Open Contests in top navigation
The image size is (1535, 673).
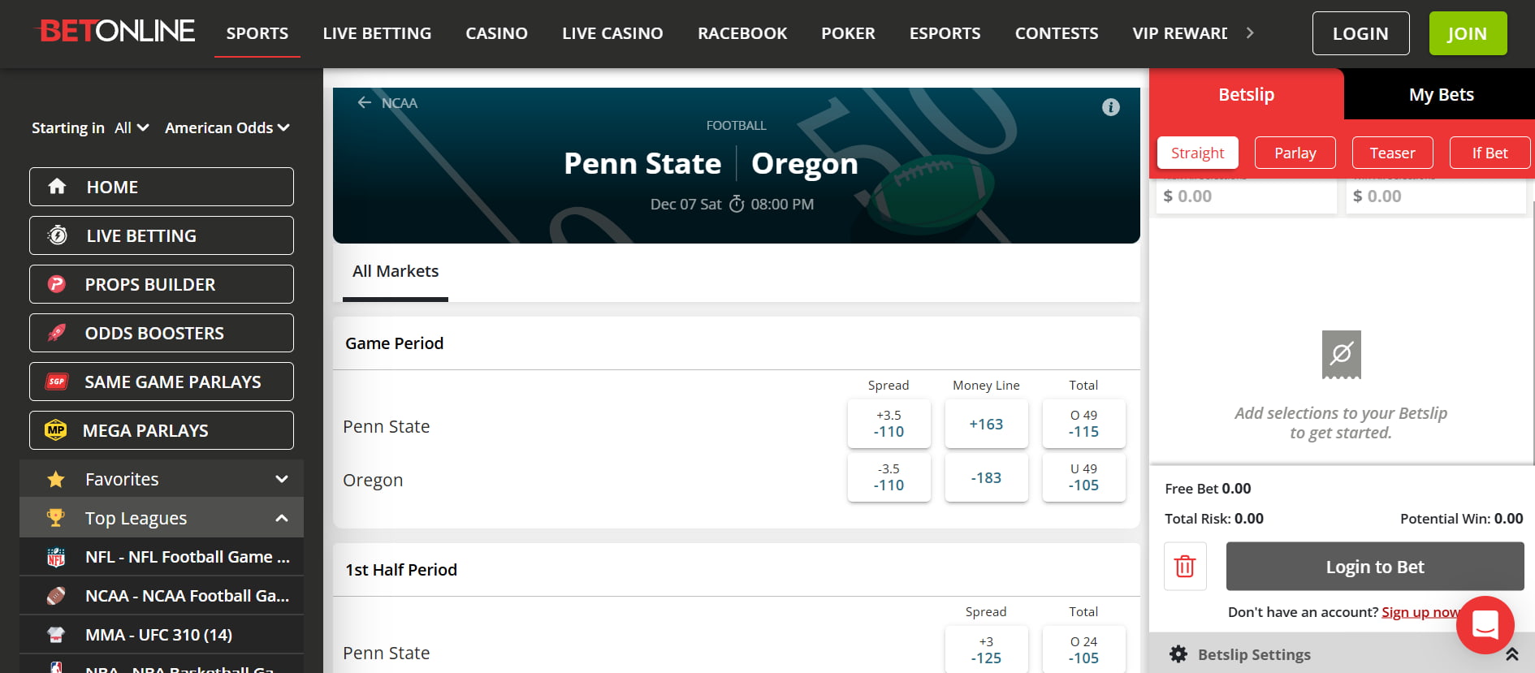point(1057,33)
